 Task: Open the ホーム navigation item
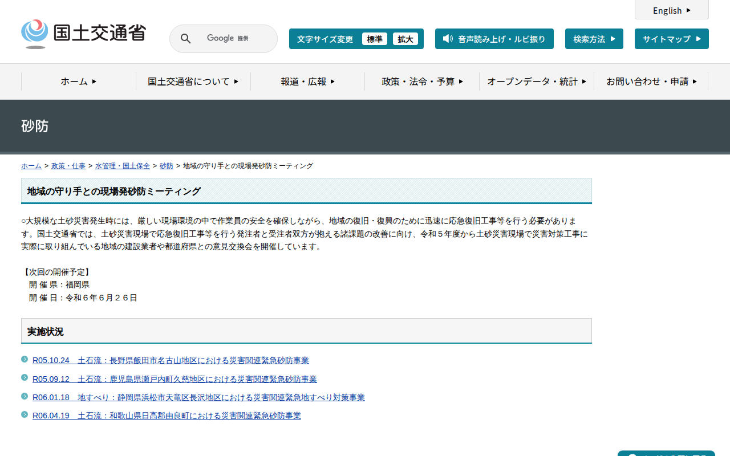78,82
